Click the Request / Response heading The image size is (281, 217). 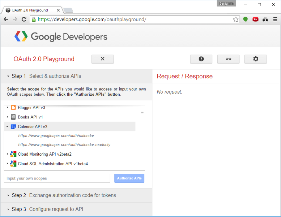[184, 76]
